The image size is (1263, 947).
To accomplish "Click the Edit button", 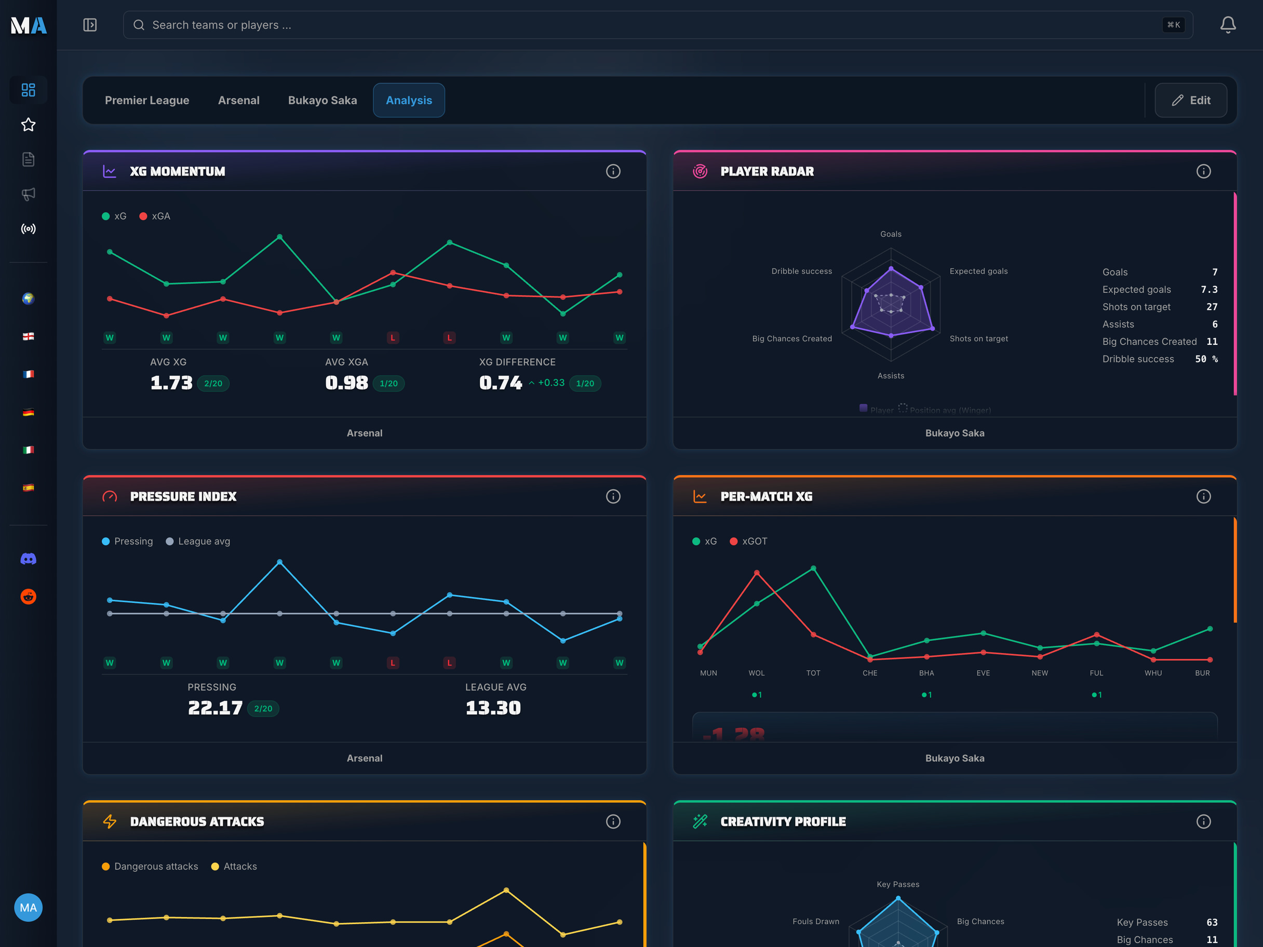I will pyautogui.click(x=1190, y=101).
